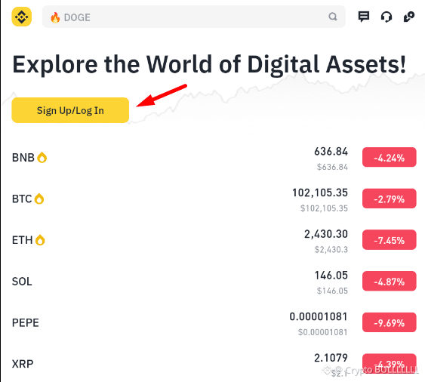
Task: Click the PEPE -9.69% change badge
Action: point(390,322)
